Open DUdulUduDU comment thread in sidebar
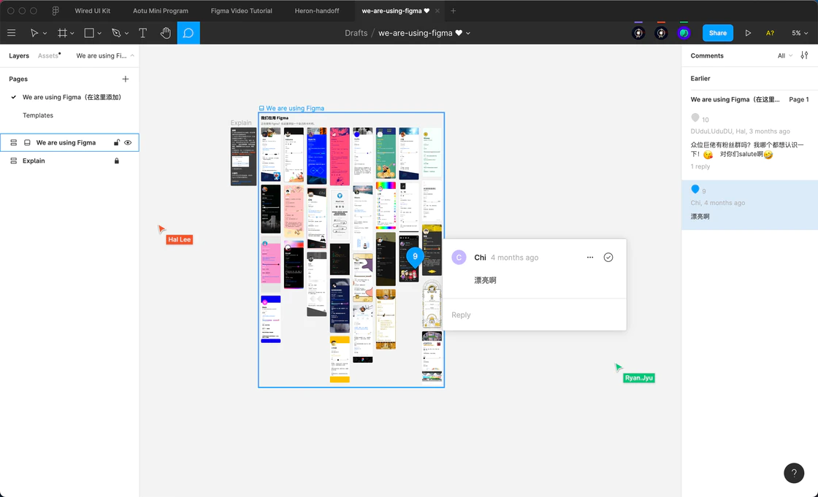Screen dimensions: 818x497 749,142
